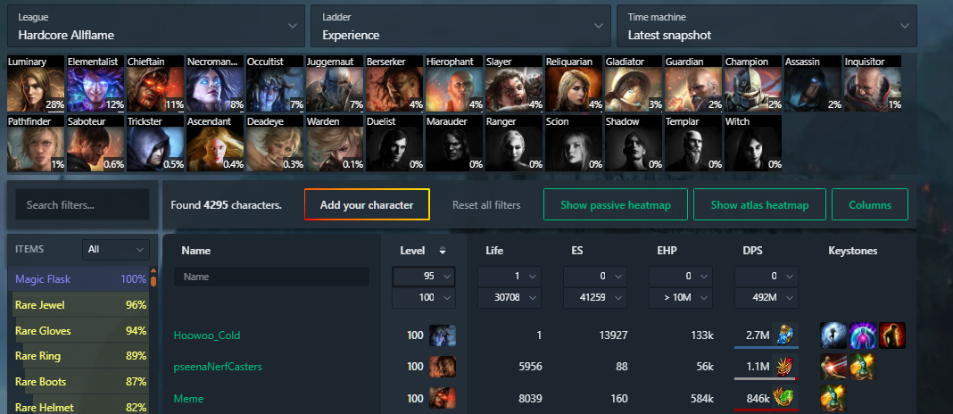Open the pseenaNerfCasters character link
The width and height of the screenshot is (953, 414).
pyautogui.click(x=218, y=367)
